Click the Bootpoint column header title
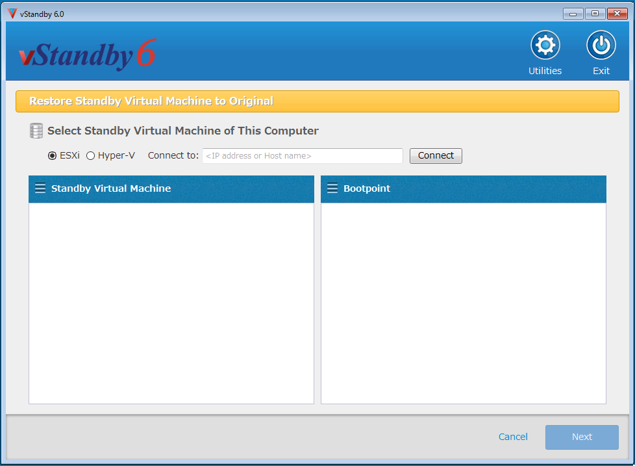635x466 pixels. (367, 188)
